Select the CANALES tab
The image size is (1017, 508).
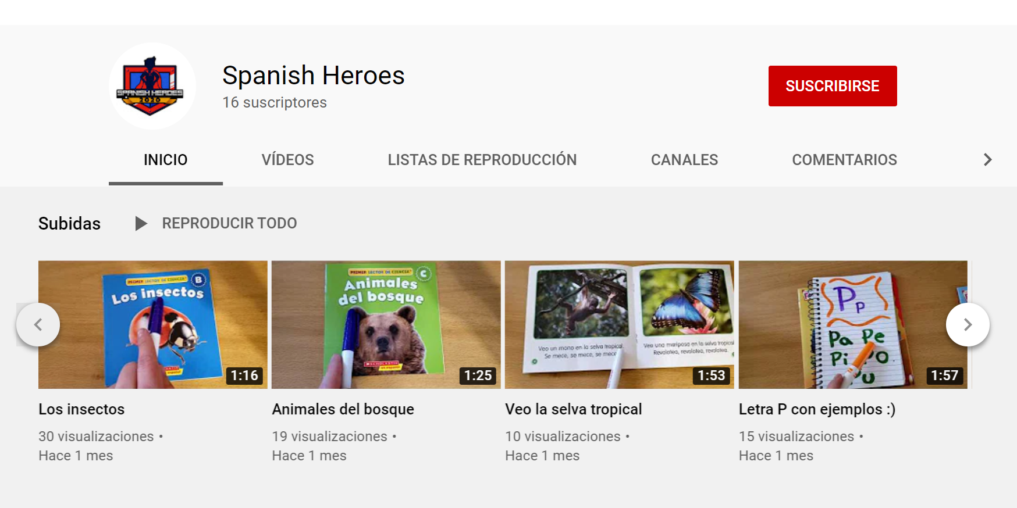pyautogui.click(x=684, y=160)
